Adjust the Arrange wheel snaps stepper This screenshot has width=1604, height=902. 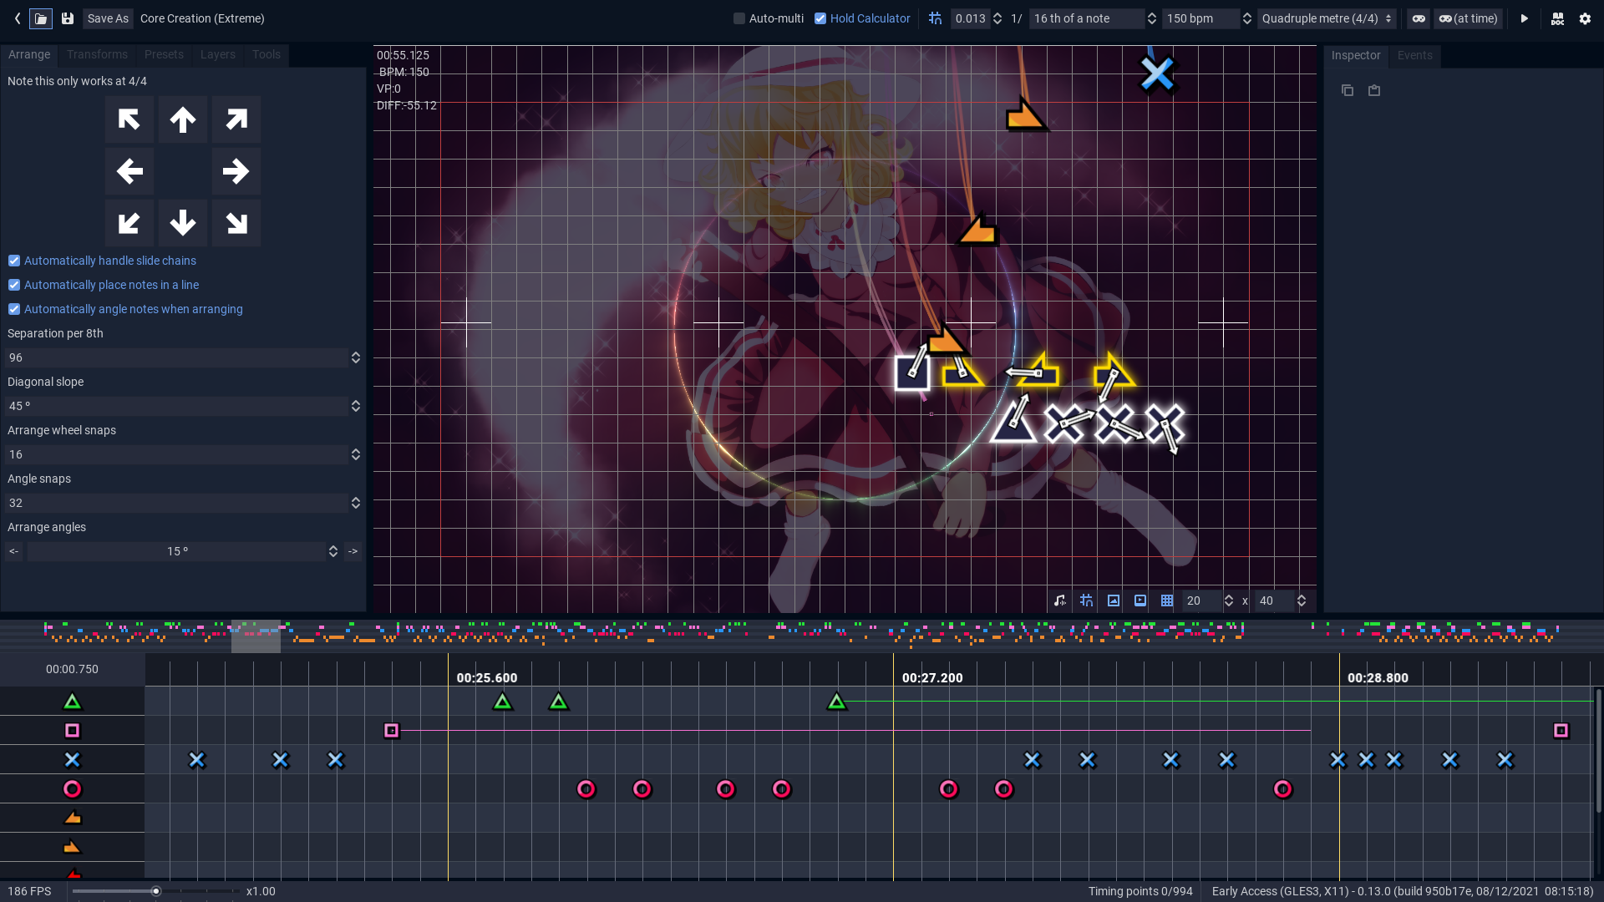click(356, 454)
